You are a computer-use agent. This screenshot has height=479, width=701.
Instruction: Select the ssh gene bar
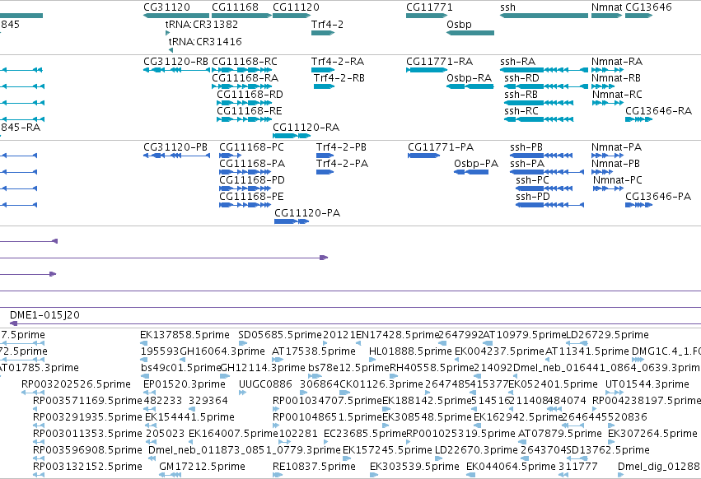pyautogui.click(x=544, y=16)
